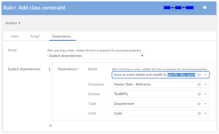The height and width of the screenshot is (134, 219).
Task: Clear the Field Code selection
Action: click(x=199, y=113)
